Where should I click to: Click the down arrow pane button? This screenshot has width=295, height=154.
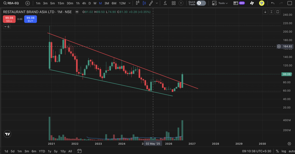coord(265,12)
